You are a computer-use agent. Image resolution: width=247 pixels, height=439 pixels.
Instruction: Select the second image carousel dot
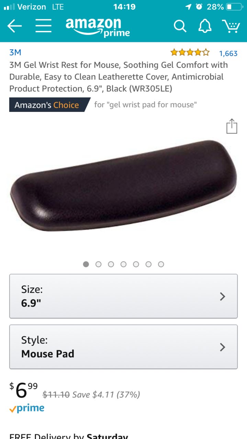pos(99,264)
